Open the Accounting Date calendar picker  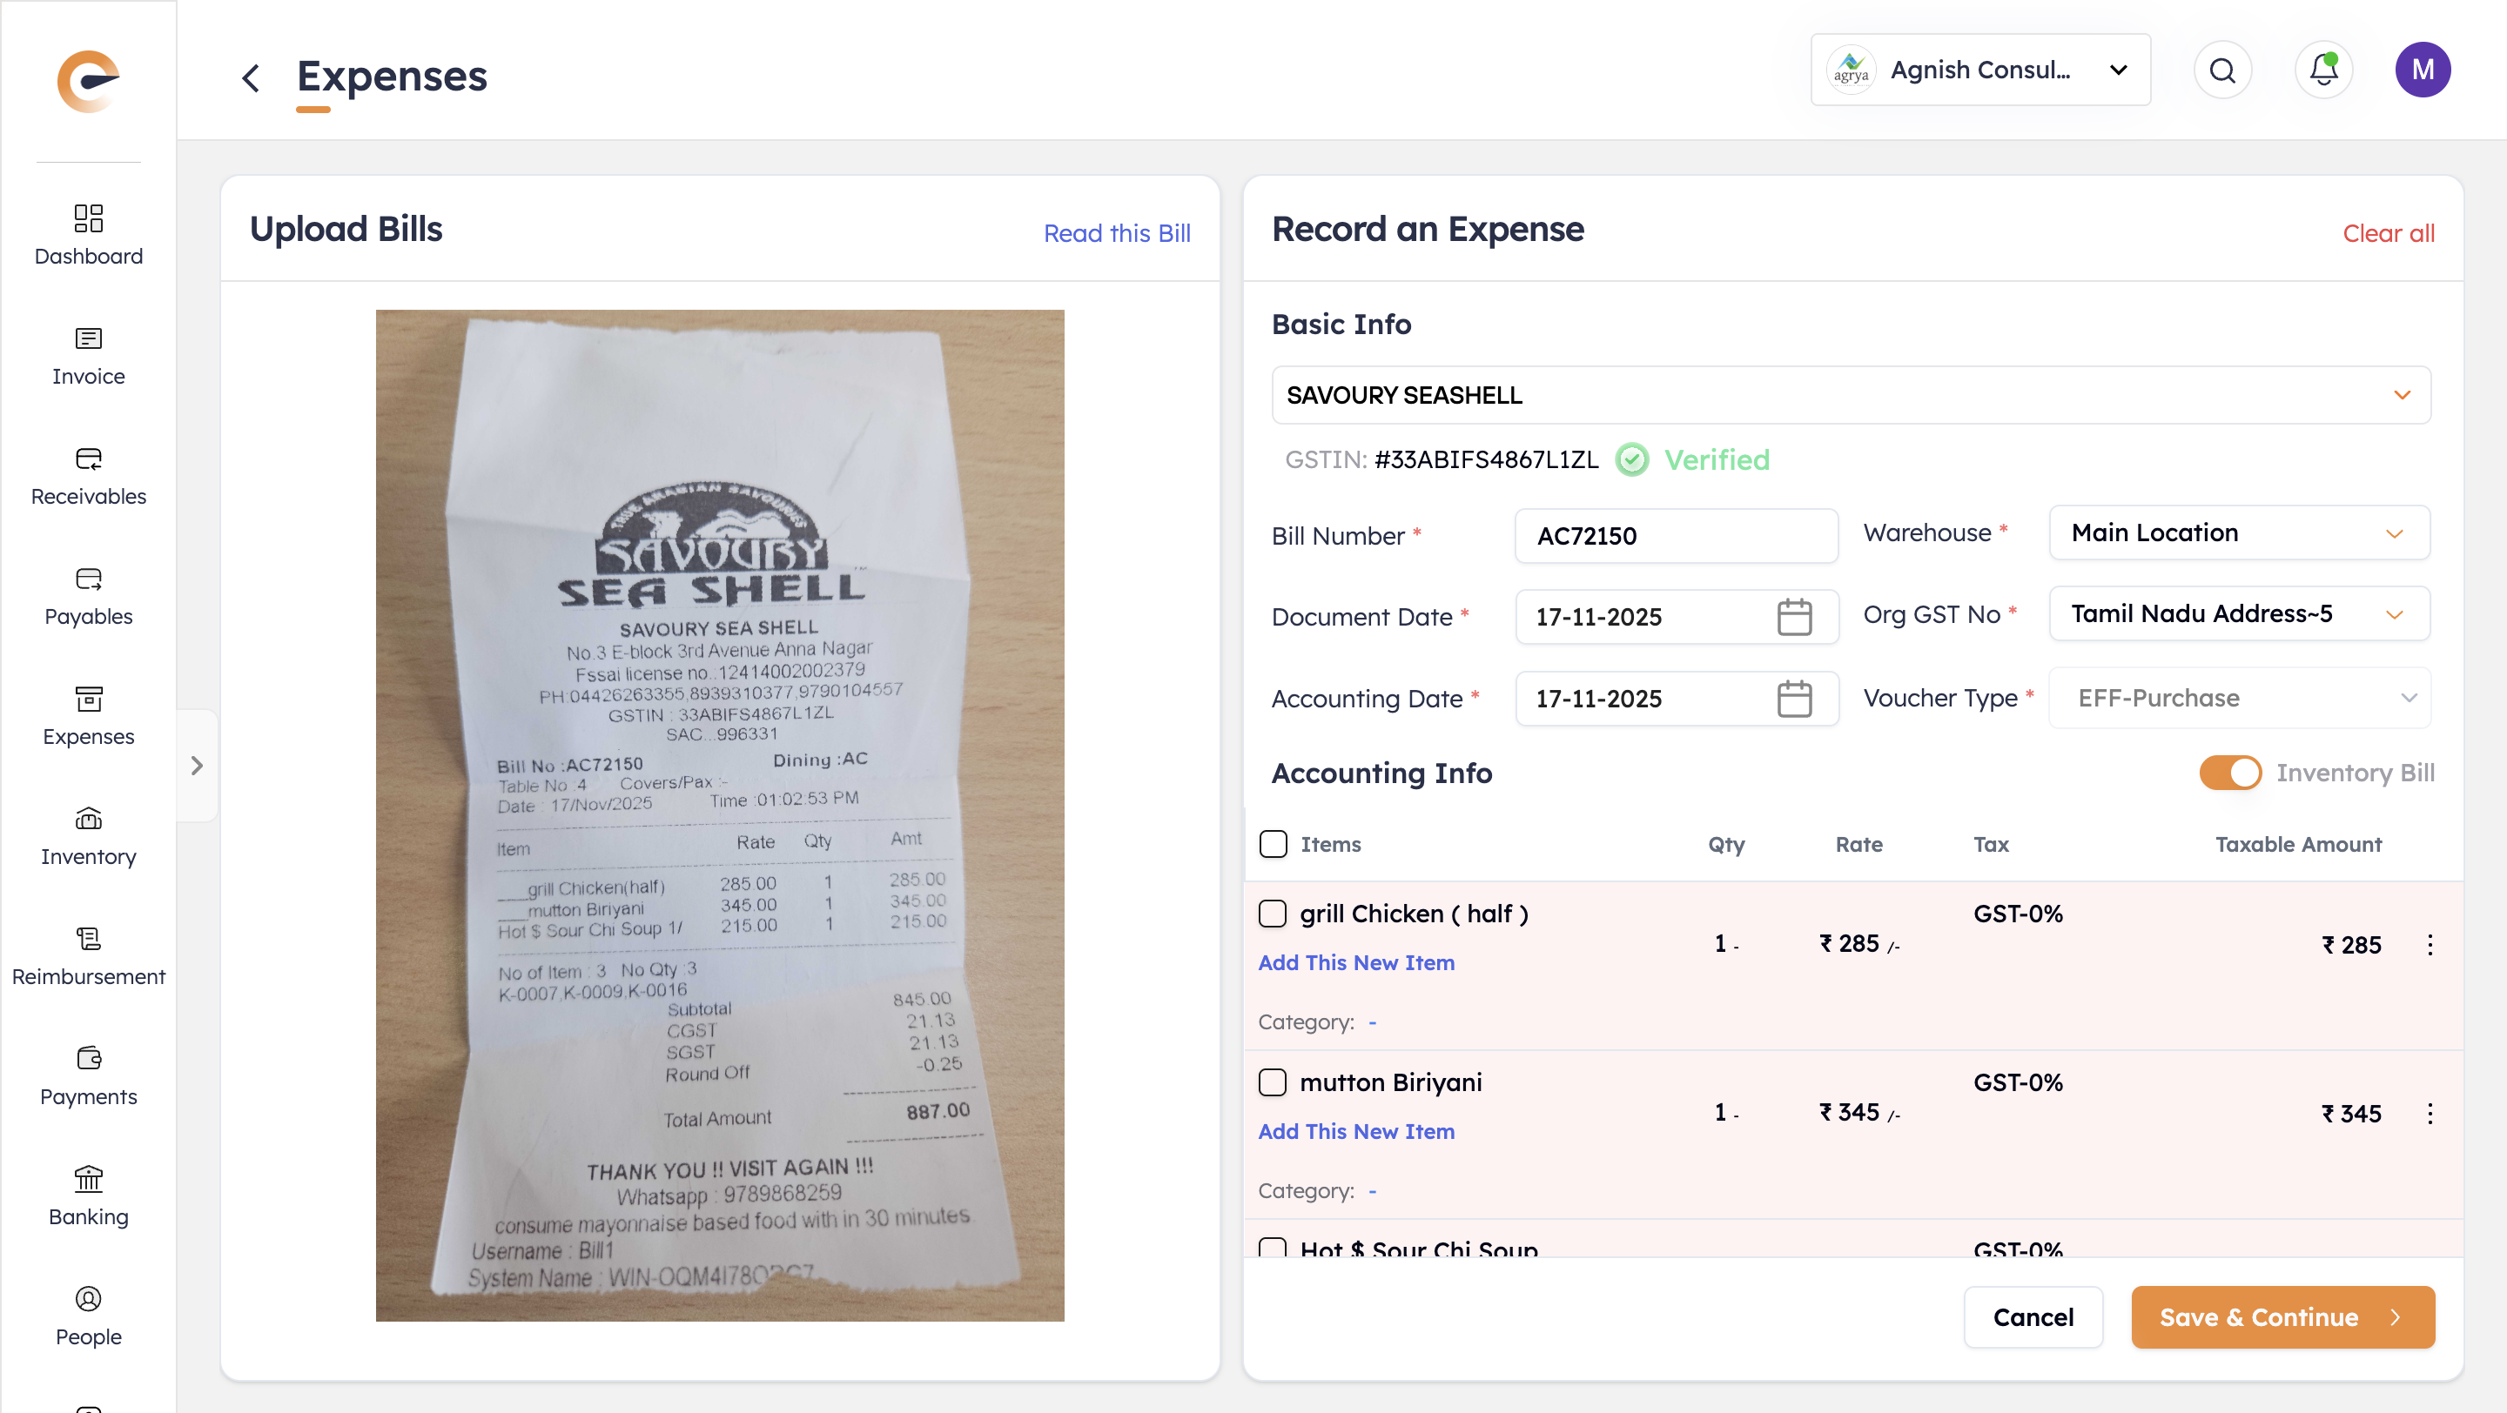tap(1793, 698)
